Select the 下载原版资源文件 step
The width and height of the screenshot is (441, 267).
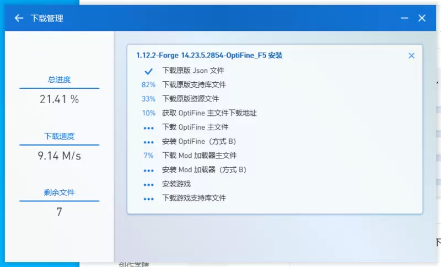pos(190,99)
